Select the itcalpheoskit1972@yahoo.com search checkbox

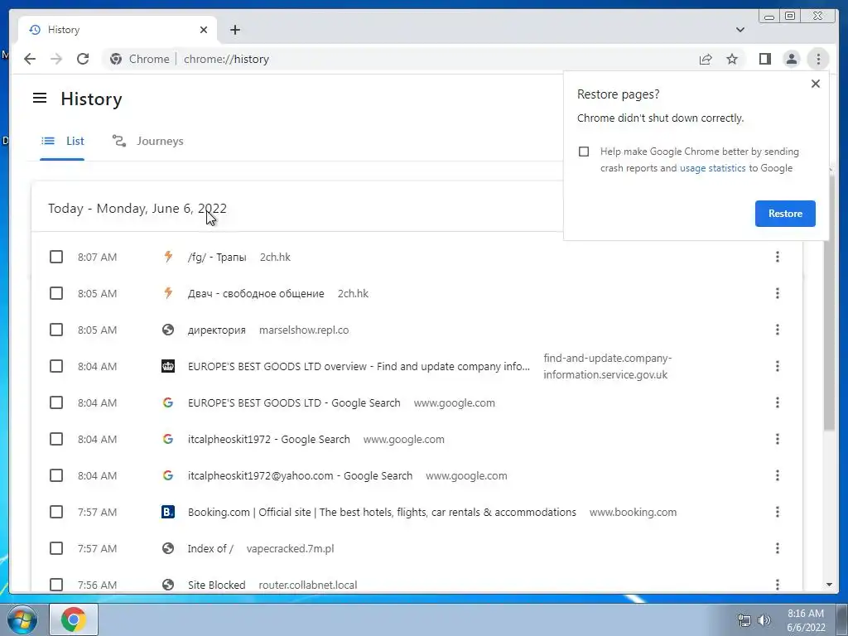(56, 475)
